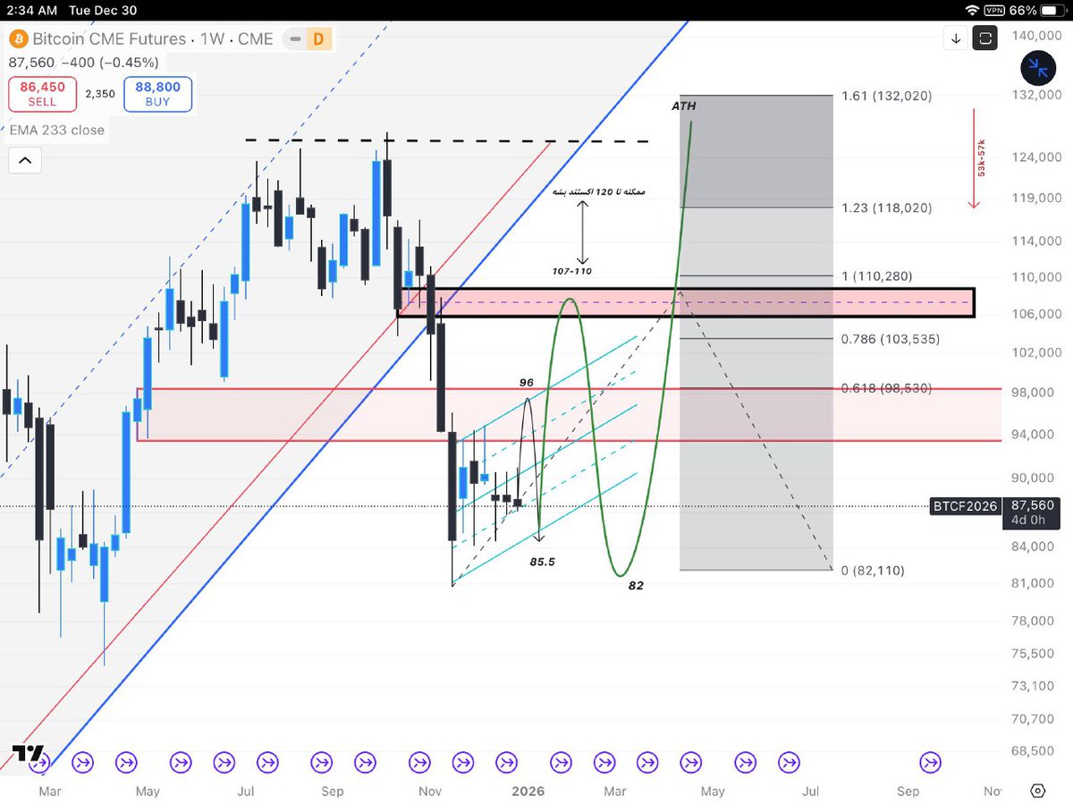This screenshot has width=1073, height=805.
Task: Tap the TradingView logo
Action: [29, 753]
